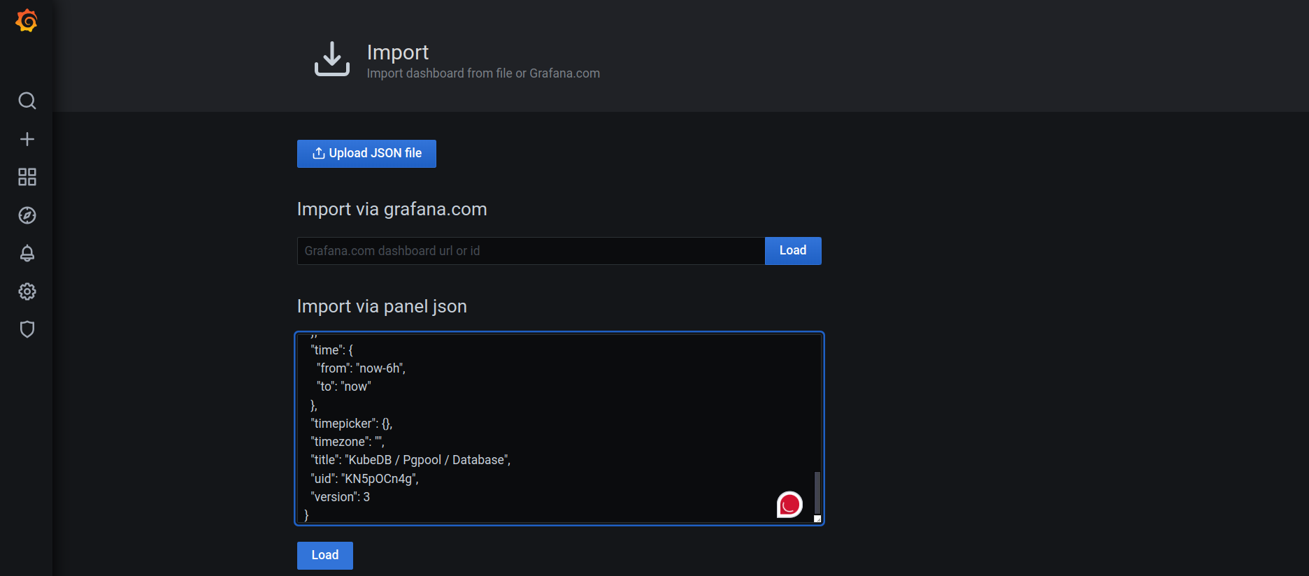Click the Upload JSON file button
The width and height of the screenshot is (1309, 576).
point(366,153)
